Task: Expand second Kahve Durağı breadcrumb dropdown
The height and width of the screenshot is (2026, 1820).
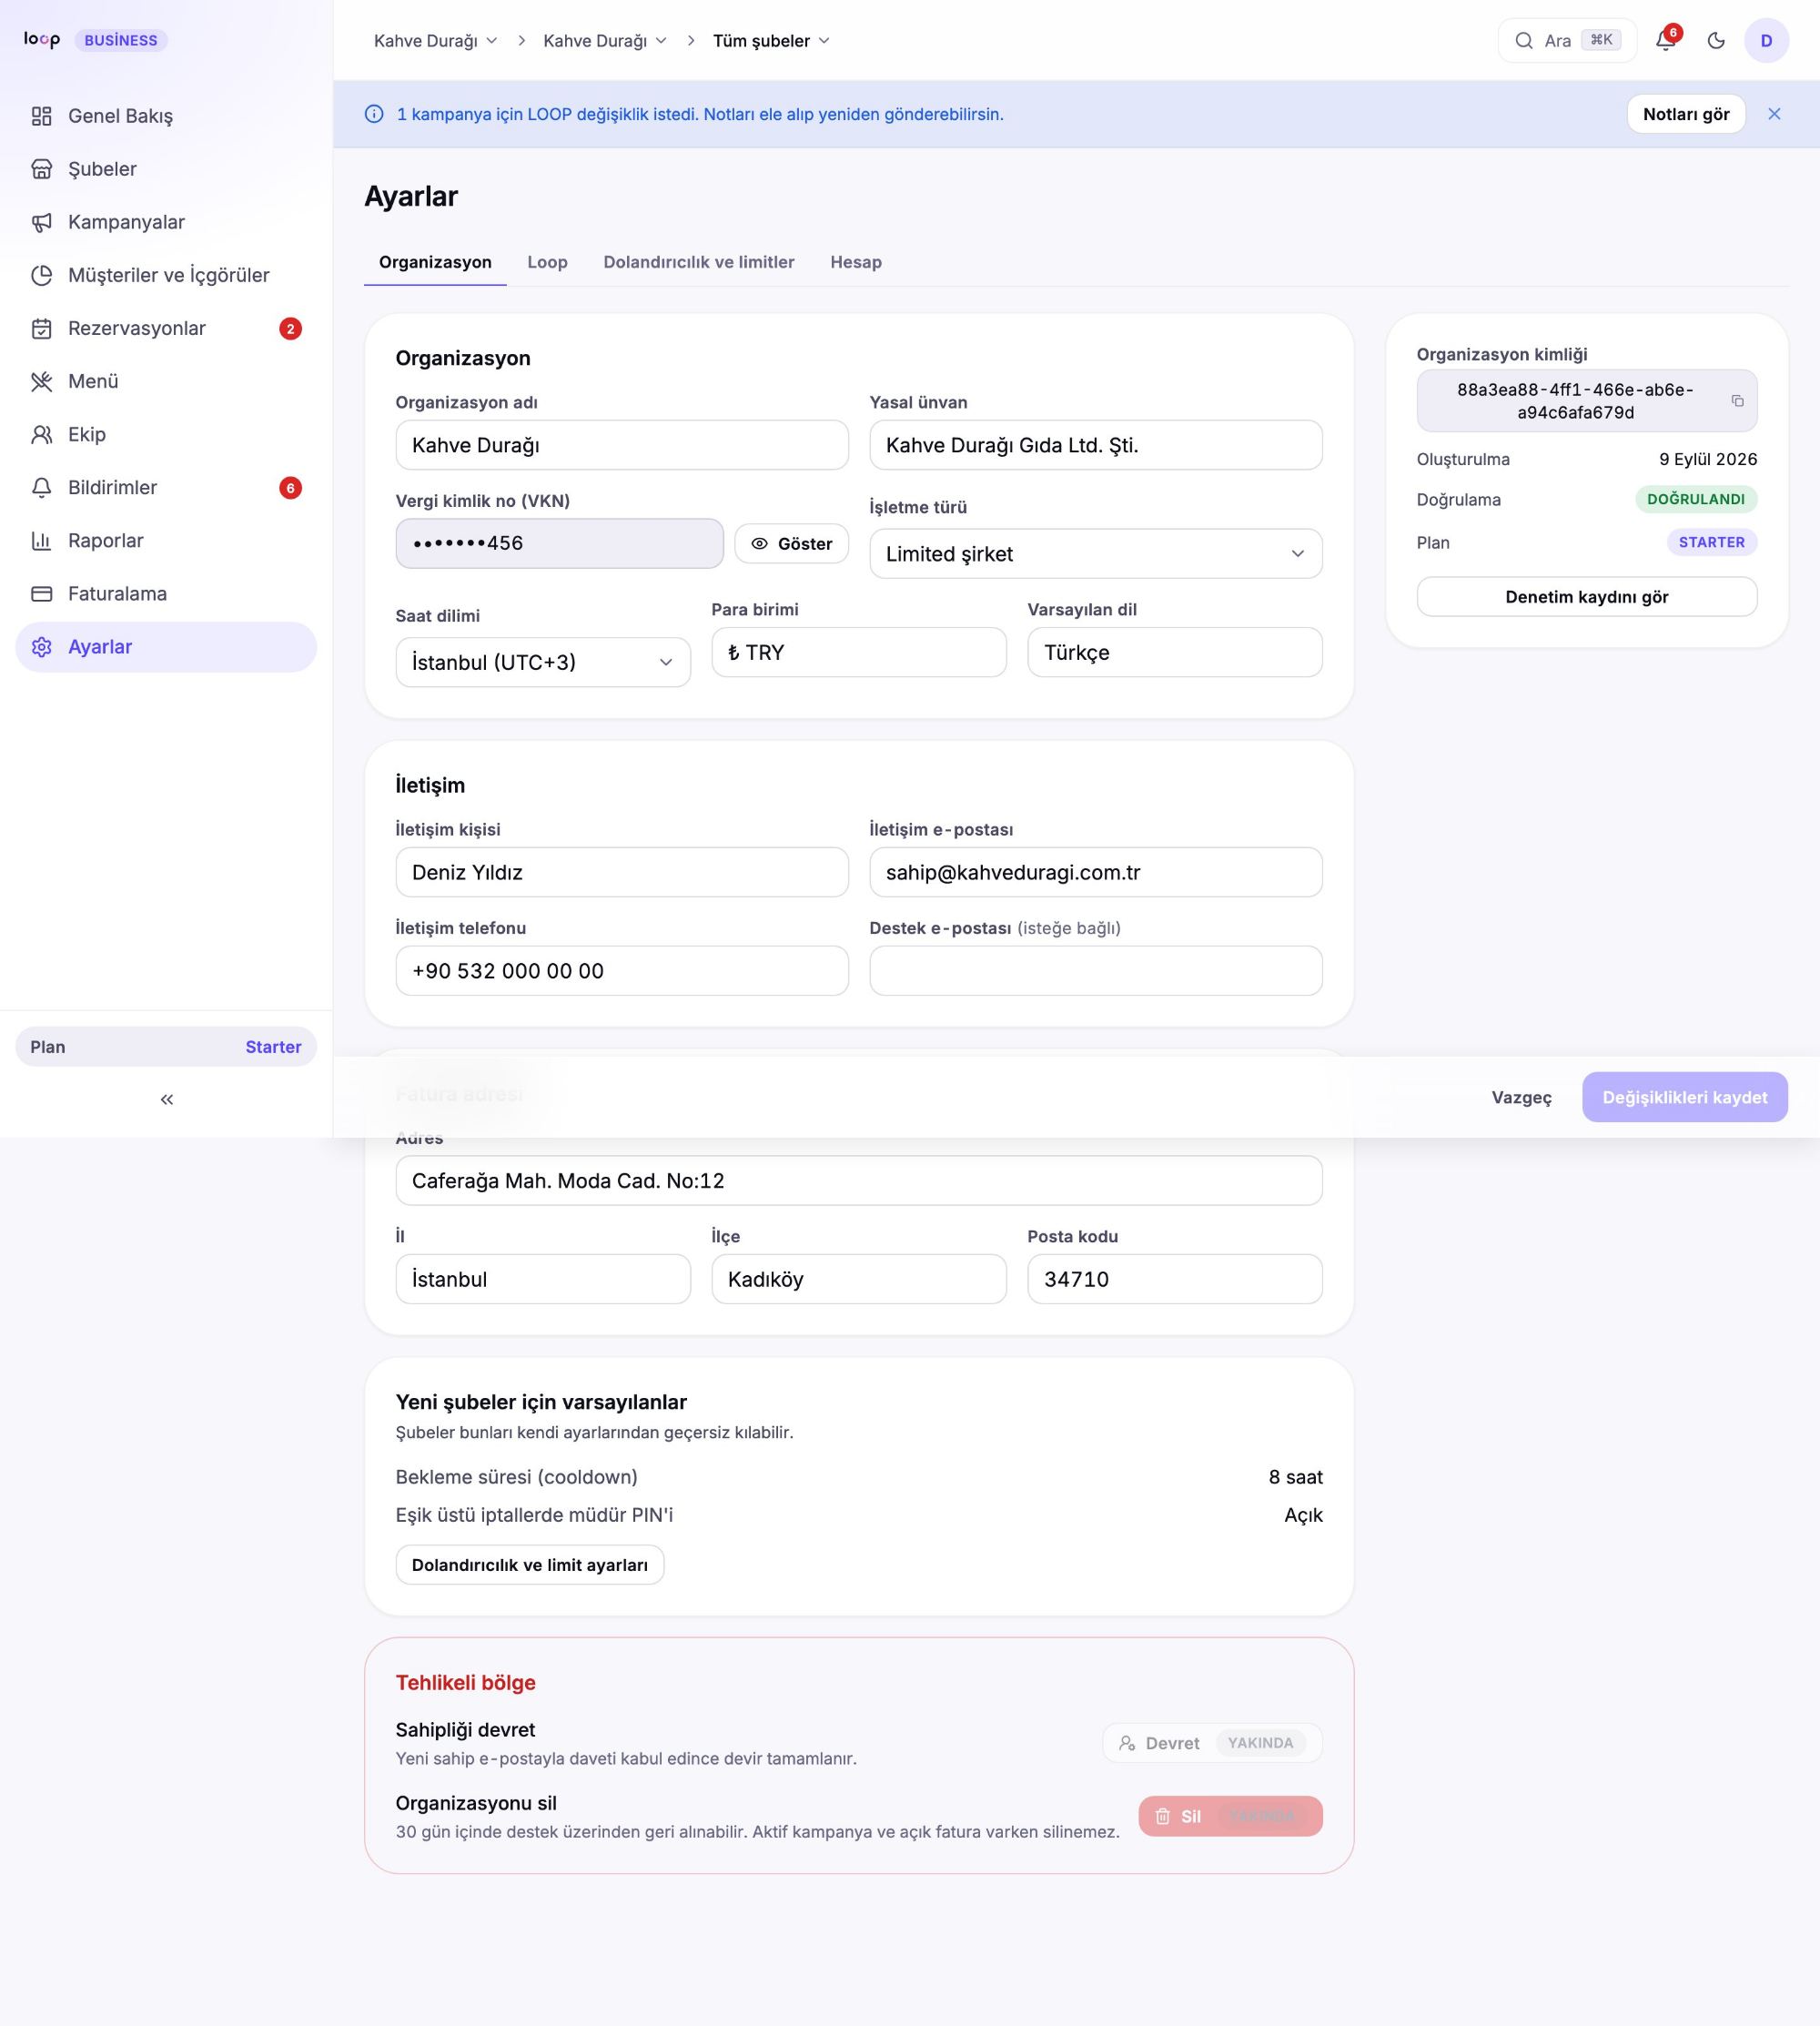Action: (x=605, y=41)
